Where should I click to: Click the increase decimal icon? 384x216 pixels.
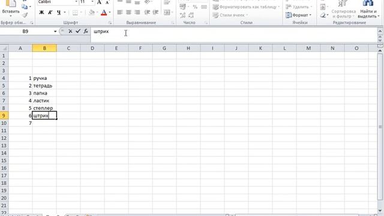182,15
